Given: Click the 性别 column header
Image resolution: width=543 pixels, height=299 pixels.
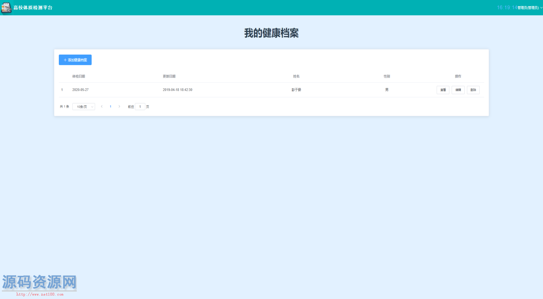Looking at the screenshot, I should click(x=387, y=76).
